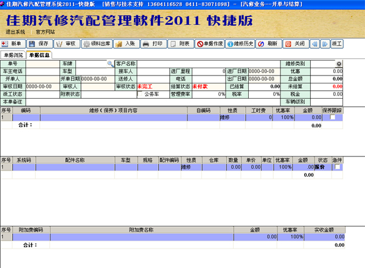Click the 车辆级别 field

point(327,102)
